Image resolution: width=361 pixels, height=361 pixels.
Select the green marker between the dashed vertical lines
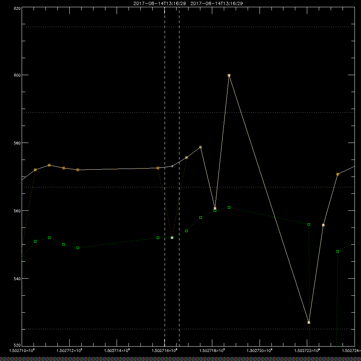172,238
